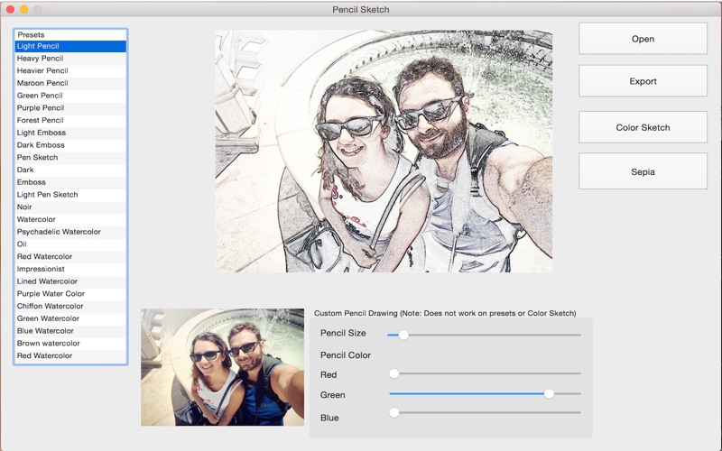Select the Oil preset
The width and height of the screenshot is (722, 451).
(x=22, y=244)
